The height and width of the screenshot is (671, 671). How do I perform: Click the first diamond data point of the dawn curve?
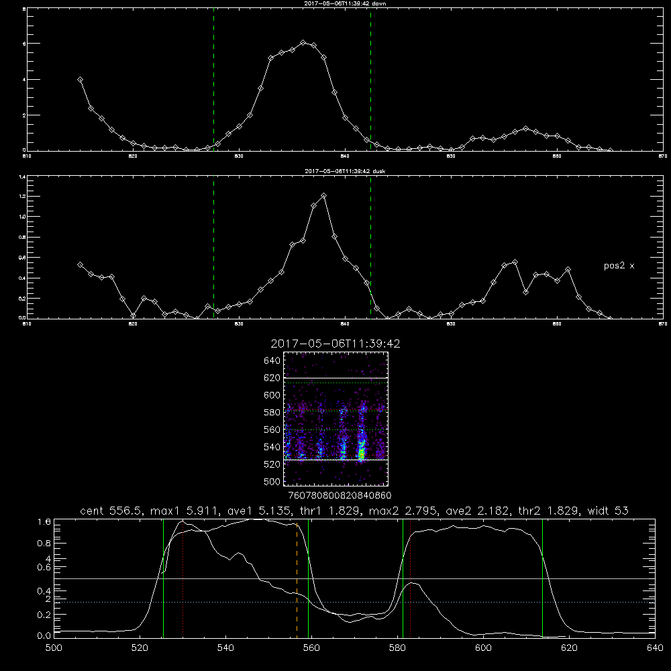click(x=80, y=80)
